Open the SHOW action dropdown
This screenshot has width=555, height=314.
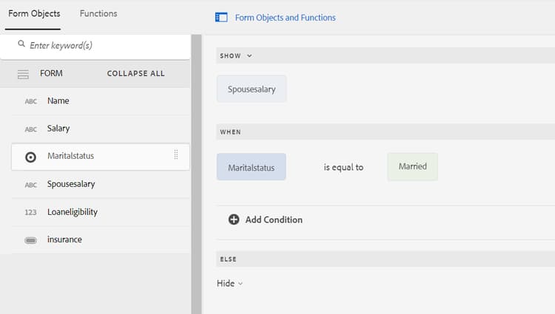click(236, 56)
